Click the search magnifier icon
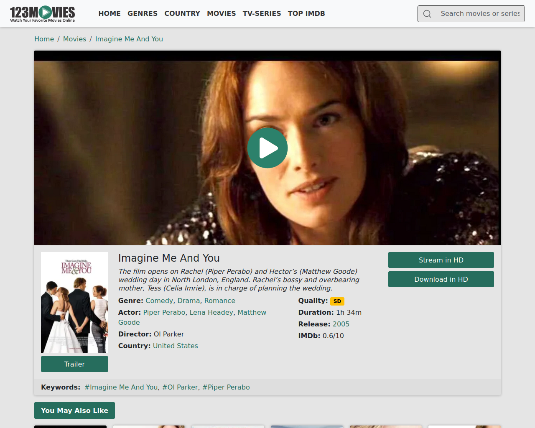Image resolution: width=535 pixels, height=428 pixels. [x=427, y=14]
